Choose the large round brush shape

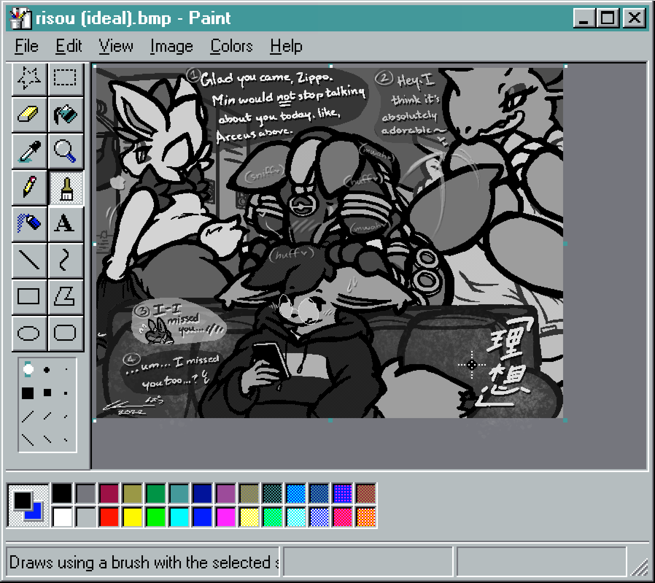point(28,370)
